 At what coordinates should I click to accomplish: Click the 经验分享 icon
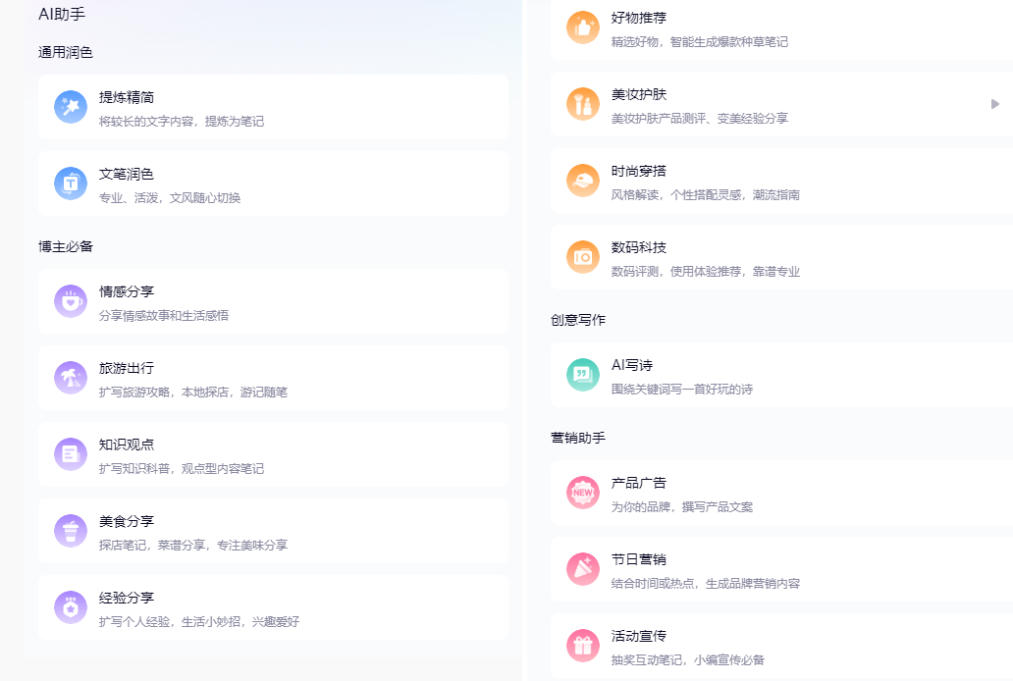tap(70, 606)
